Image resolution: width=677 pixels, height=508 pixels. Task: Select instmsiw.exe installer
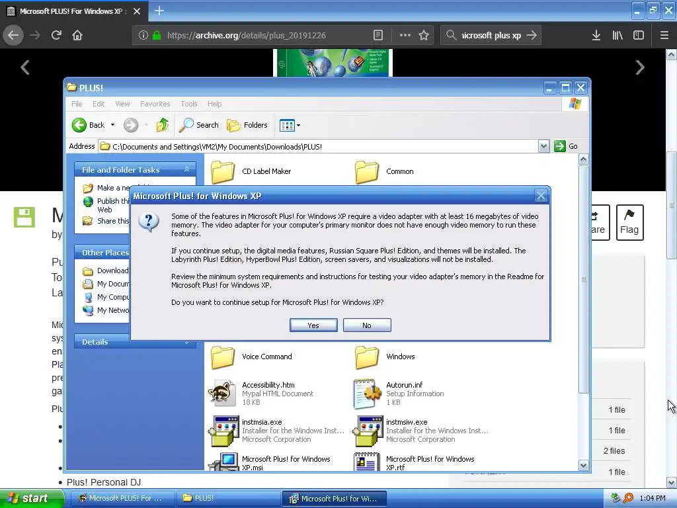click(420, 430)
